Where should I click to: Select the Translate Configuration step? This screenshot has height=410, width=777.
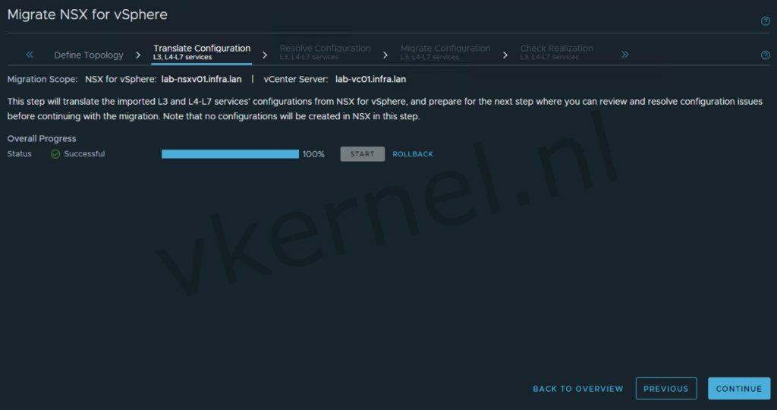point(202,52)
